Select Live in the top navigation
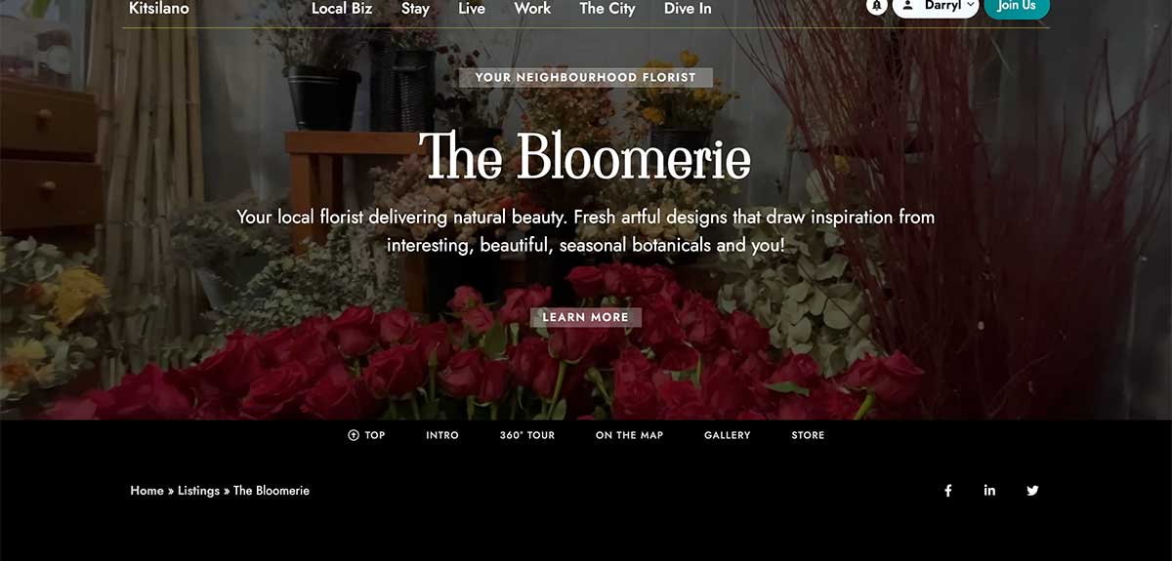1172x561 pixels. (x=472, y=8)
